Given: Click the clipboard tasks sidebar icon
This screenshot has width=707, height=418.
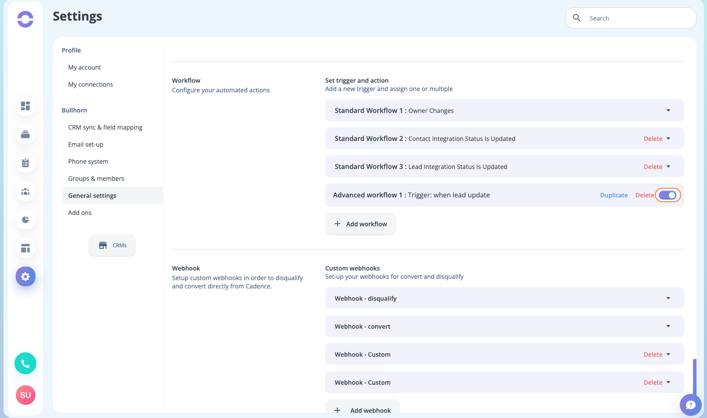Looking at the screenshot, I should [25, 163].
